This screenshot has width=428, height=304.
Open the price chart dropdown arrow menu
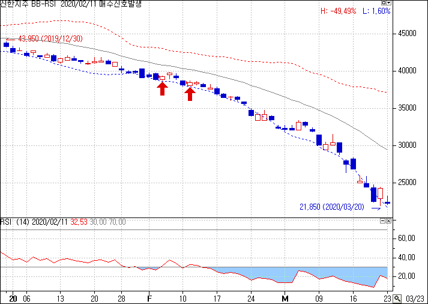389,3
